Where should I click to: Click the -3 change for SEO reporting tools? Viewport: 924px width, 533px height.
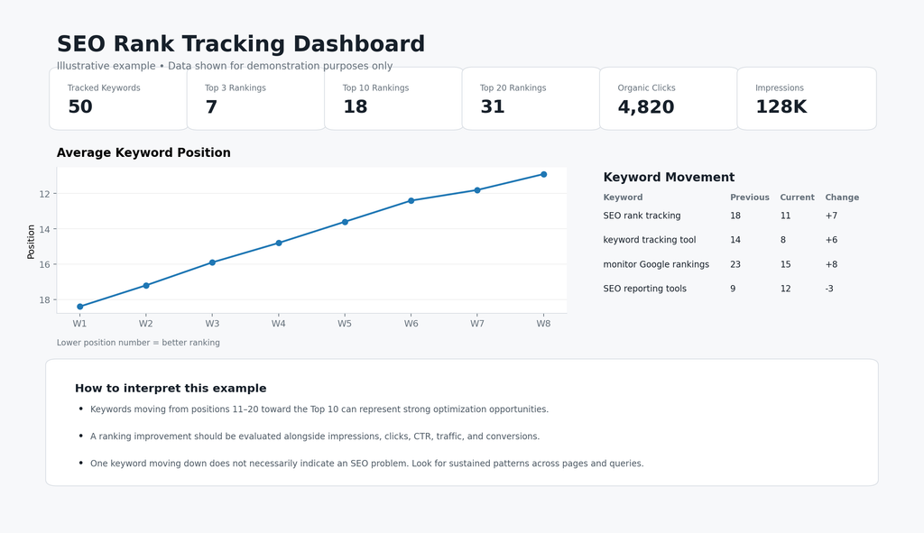tap(829, 289)
